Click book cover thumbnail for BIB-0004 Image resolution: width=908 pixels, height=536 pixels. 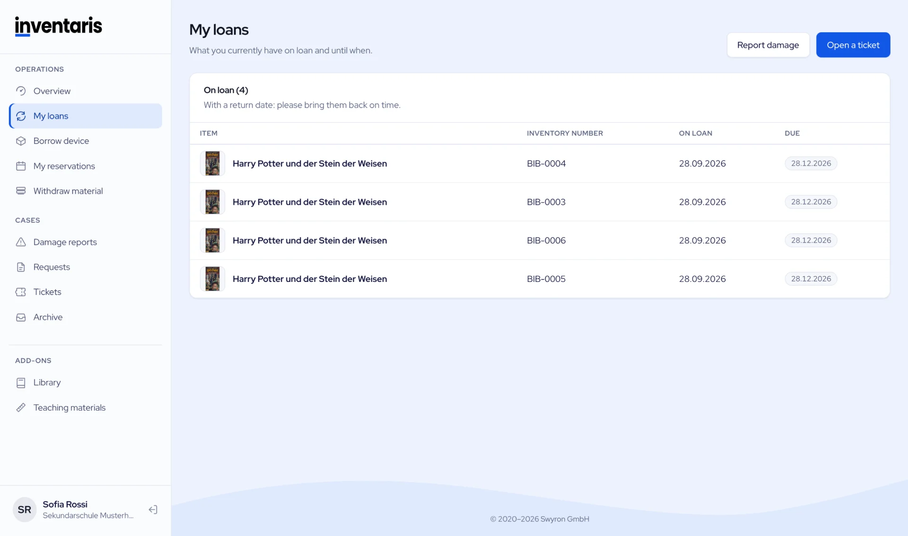coord(212,163)
